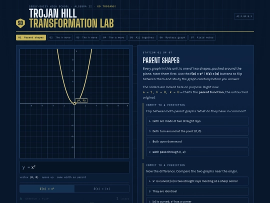Click the 'TROJAN HILL' title text
The width and height of the screenshot is (270, 203).
(53, 13)
